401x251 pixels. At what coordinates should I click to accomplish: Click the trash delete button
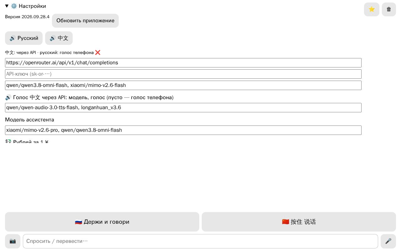389,9
